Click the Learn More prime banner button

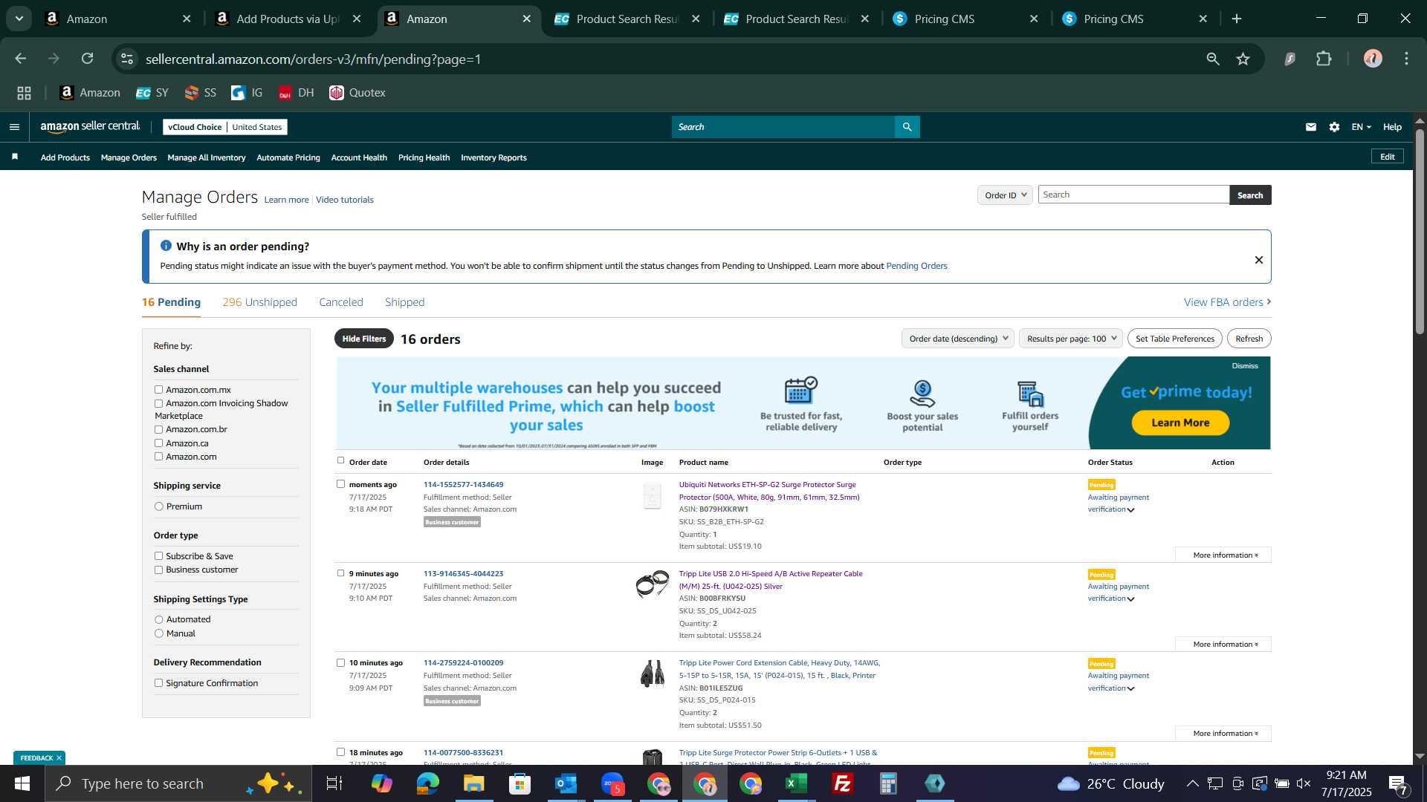click(1180, 423)
